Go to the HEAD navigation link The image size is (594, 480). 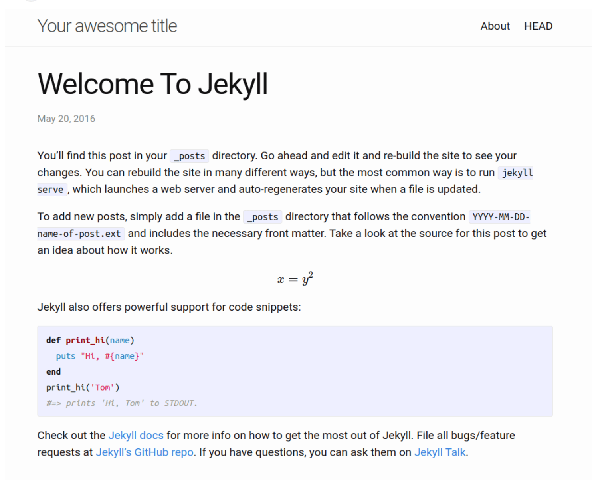[x=538, y=26]
